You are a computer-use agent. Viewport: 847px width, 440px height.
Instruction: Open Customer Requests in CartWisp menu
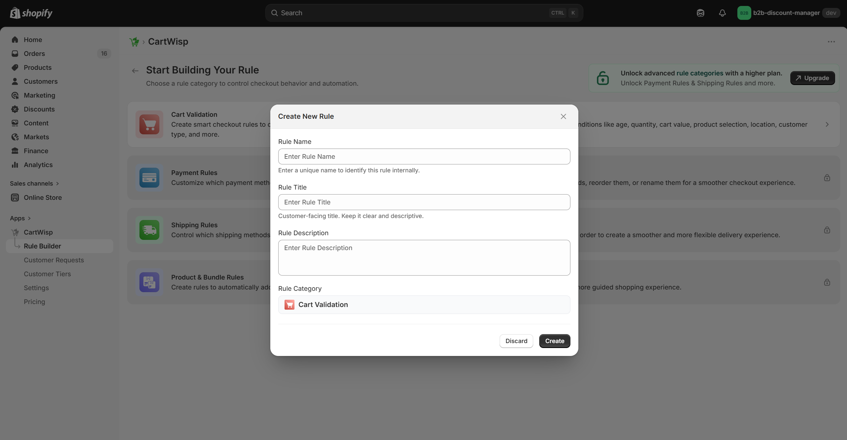tap(54, 260)
